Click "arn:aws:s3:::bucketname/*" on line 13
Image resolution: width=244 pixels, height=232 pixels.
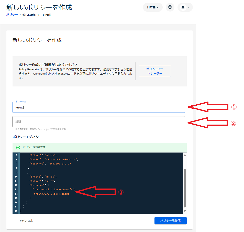[x=53, y=190]
